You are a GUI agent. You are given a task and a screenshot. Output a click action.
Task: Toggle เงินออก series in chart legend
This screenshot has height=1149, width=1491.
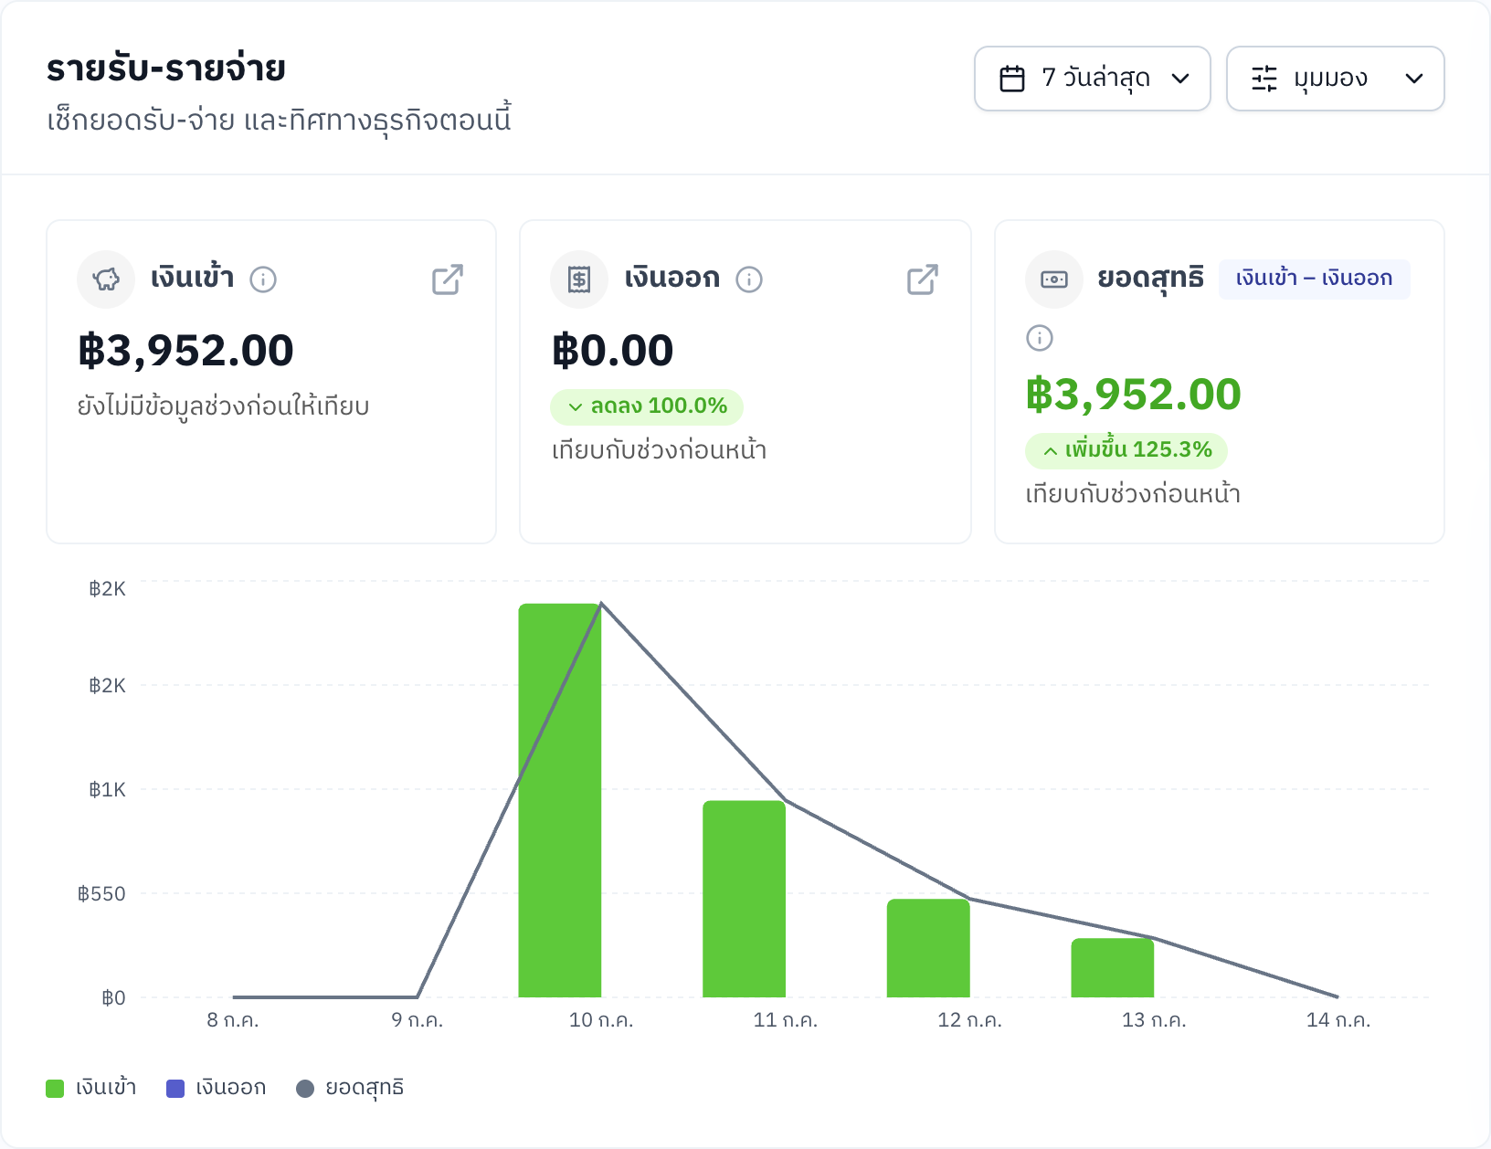point(217,1088)
